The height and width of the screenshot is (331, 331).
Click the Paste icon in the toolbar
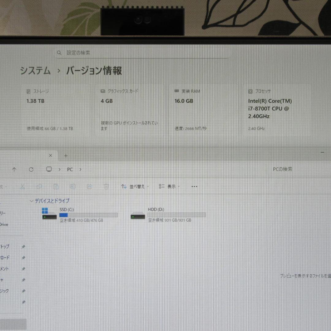56,186
